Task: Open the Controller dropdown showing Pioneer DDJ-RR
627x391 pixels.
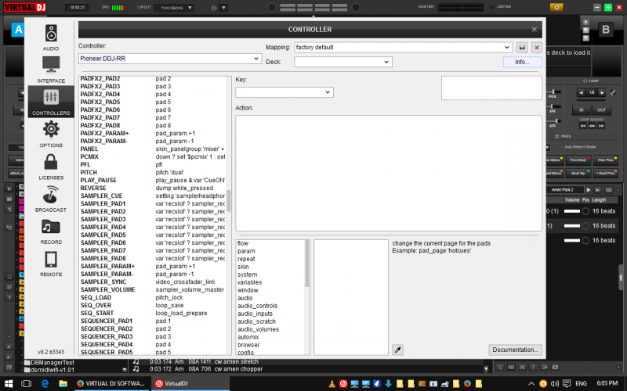Action: click(170, 59)
